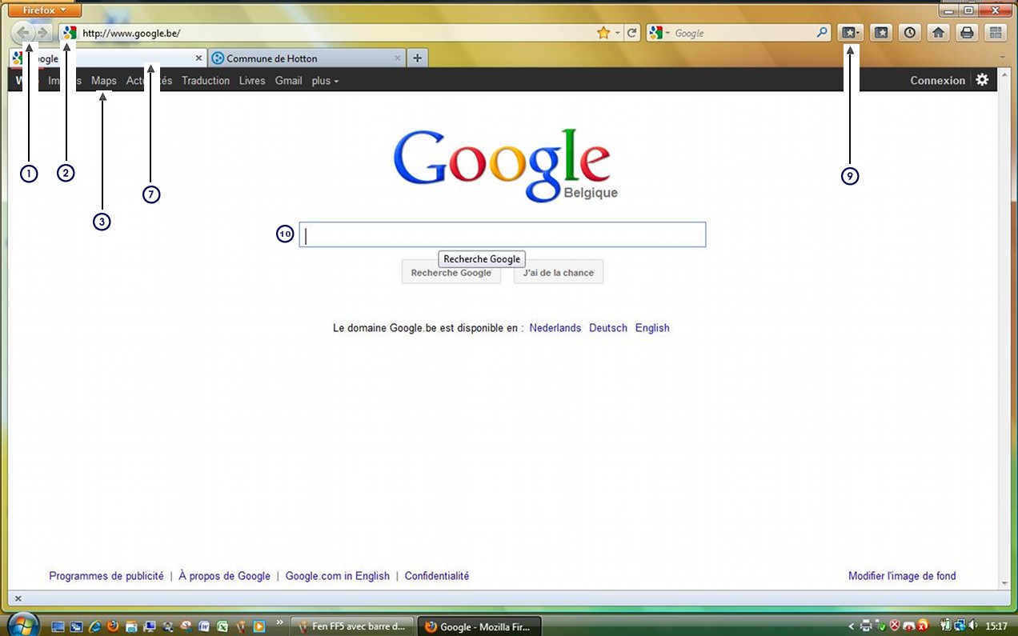Reload the page with the refresh button
This screenshot has height=636, width=1018.
click(x=632, y=33)
